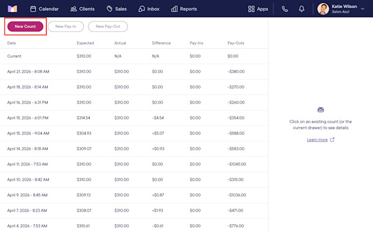Screen dimensions: 373x233
Task: Click the Clients people icon
Action: tap(73, 9)
